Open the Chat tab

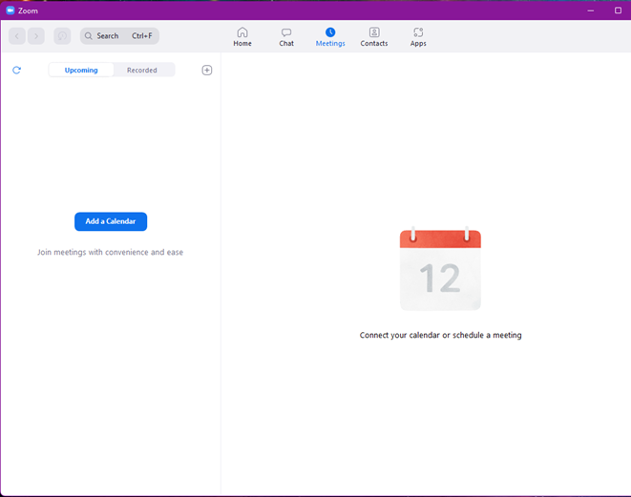[286, 37]
